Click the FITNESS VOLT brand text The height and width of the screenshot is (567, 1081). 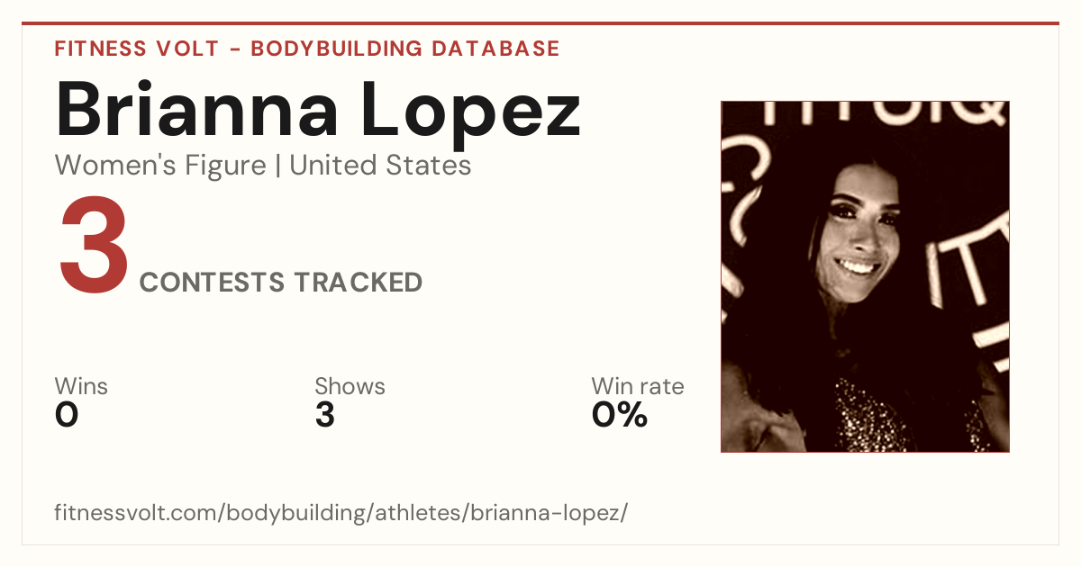pyautogui.click(x=136, y=49)
